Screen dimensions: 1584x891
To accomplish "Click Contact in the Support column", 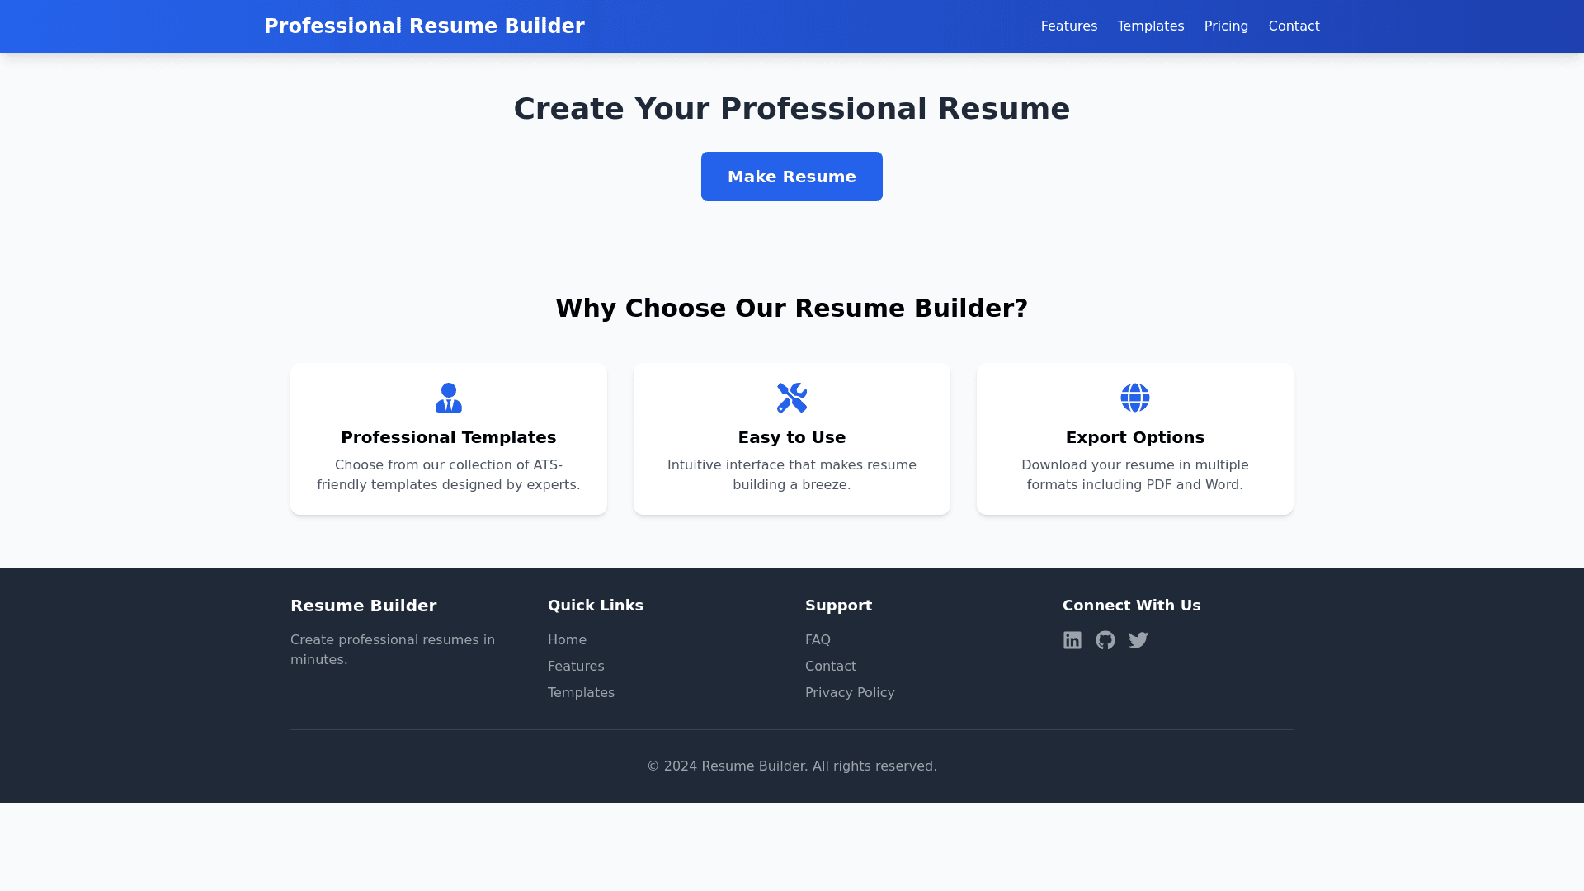I will [830, 667].
